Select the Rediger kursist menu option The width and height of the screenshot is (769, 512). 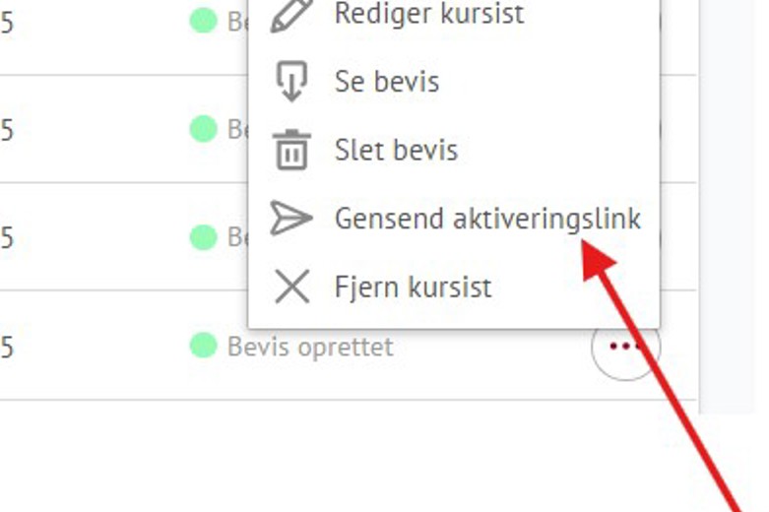click(x=429, y=15)
